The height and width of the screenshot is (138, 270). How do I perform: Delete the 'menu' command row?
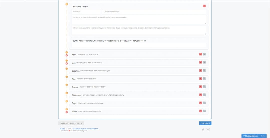click(x=200, y=111)
